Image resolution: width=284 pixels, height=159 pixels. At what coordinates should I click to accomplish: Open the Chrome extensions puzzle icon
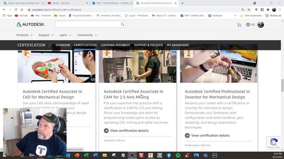click(x=268, y=10)
